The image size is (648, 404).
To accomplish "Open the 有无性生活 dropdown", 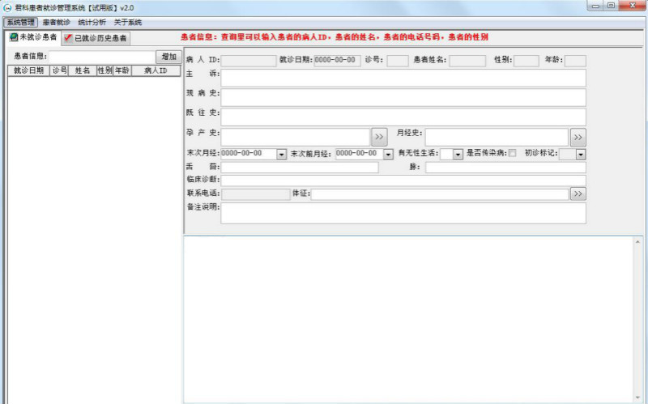I will pos(458,154).
